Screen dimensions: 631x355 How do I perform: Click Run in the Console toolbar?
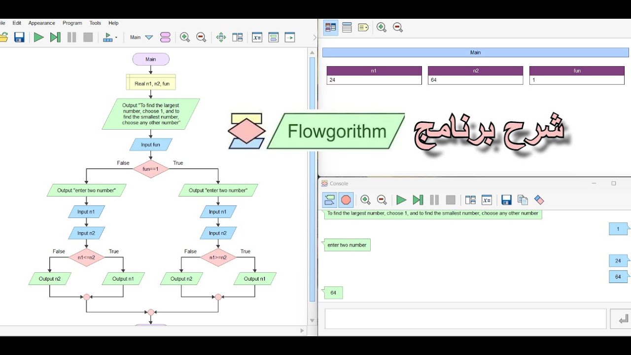click(401, 200)
